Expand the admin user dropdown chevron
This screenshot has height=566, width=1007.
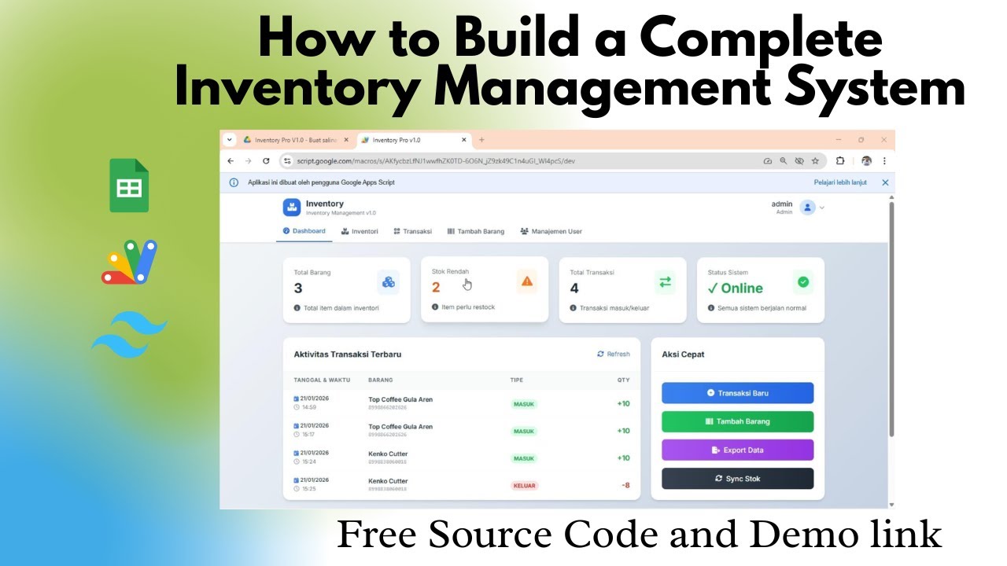822,208
